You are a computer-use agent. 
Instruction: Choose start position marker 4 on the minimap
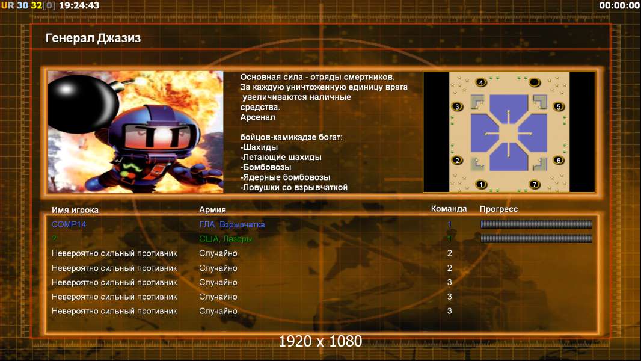click(x=481, y=82)
